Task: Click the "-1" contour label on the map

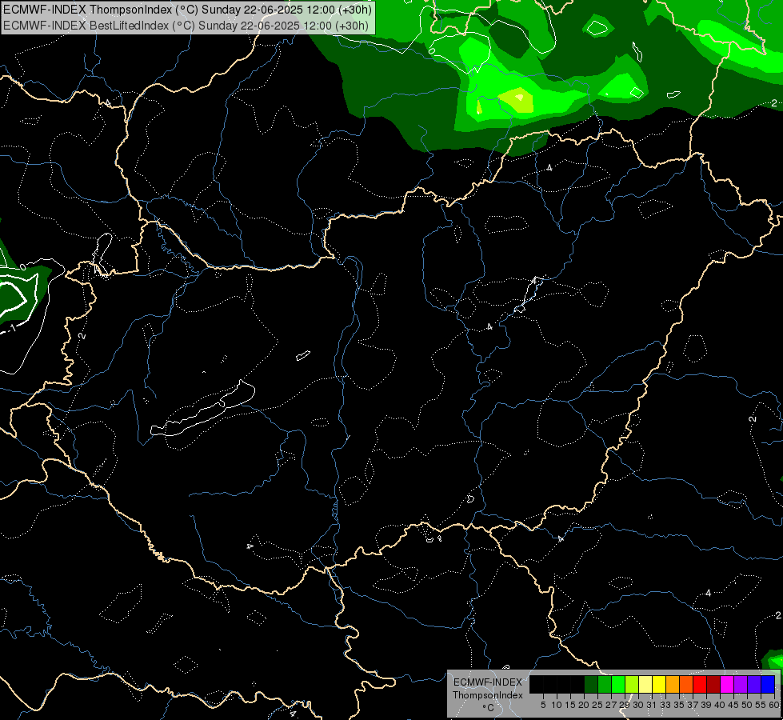Action: pyautogui.click(x=11, y=329)
